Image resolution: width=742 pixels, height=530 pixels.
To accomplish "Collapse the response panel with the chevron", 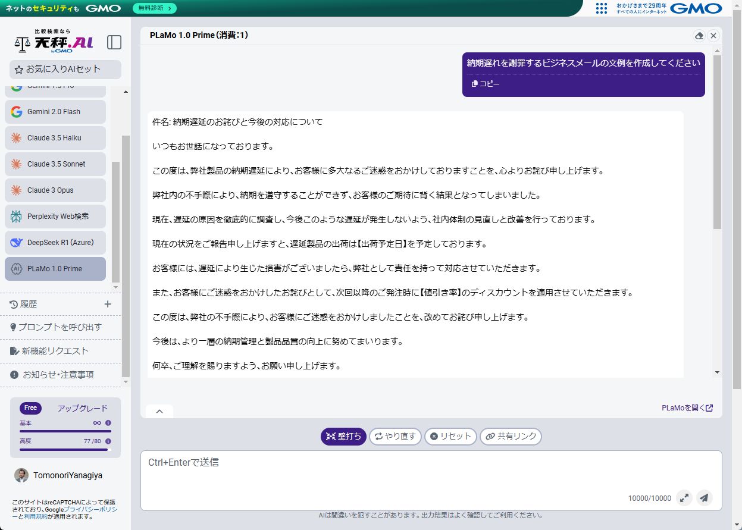I will pyautogui.click(x=159, y=411).
